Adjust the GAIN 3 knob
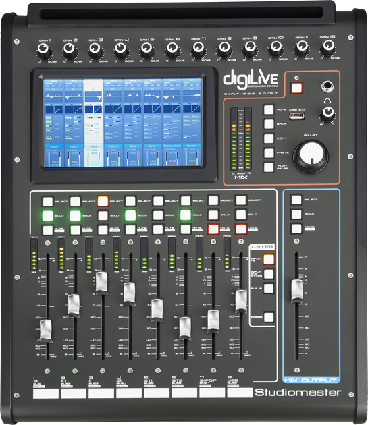Screen dimensions: 368x425 [95, 50]
